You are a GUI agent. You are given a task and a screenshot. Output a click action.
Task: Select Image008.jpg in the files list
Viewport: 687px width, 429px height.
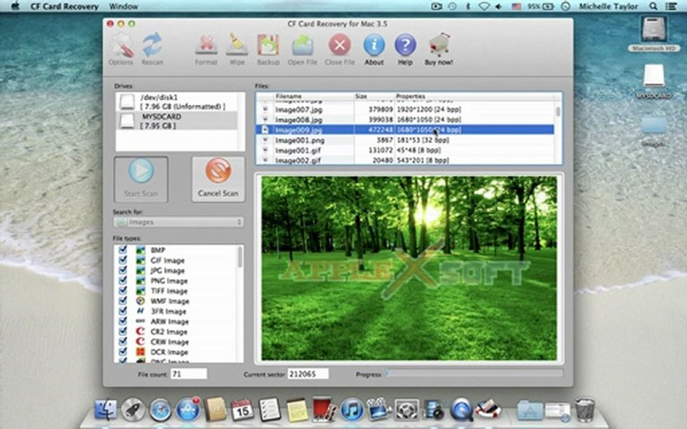[x=406, y=120]
